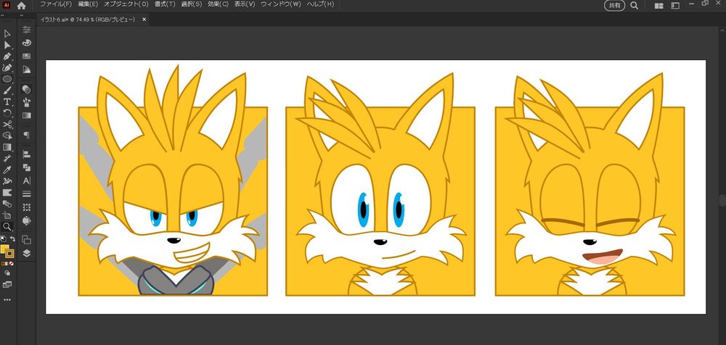Go to the Home screen icon

(x=21, y=6)
